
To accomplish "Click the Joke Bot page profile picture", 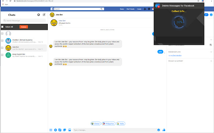I will (x=54, y=23).
